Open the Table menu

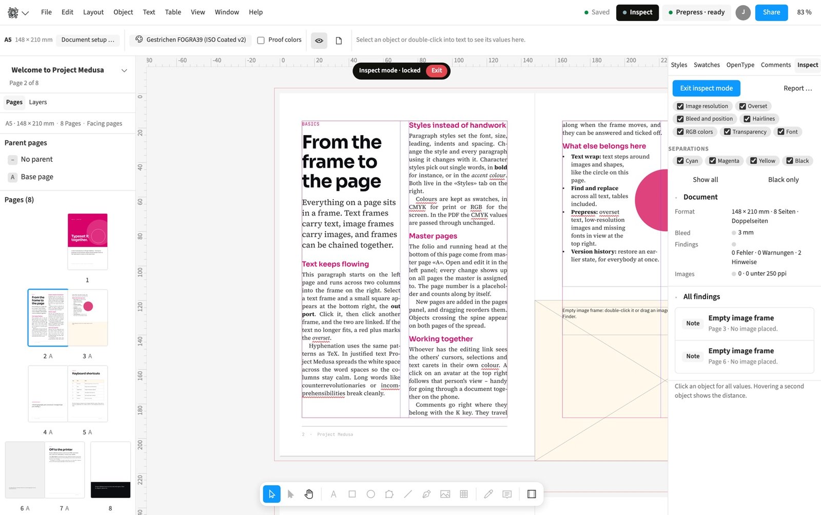point(173,12)
